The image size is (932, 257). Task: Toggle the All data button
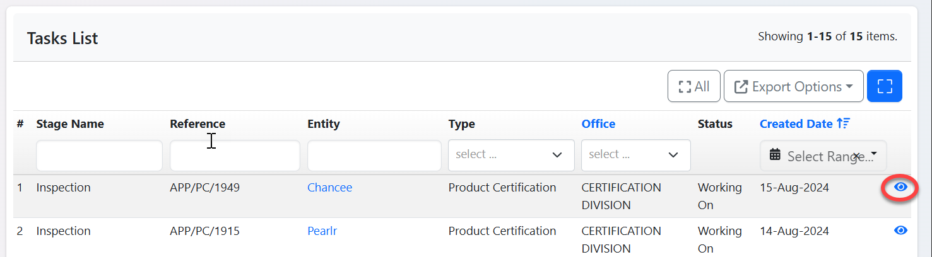click(x=693, y=86)
